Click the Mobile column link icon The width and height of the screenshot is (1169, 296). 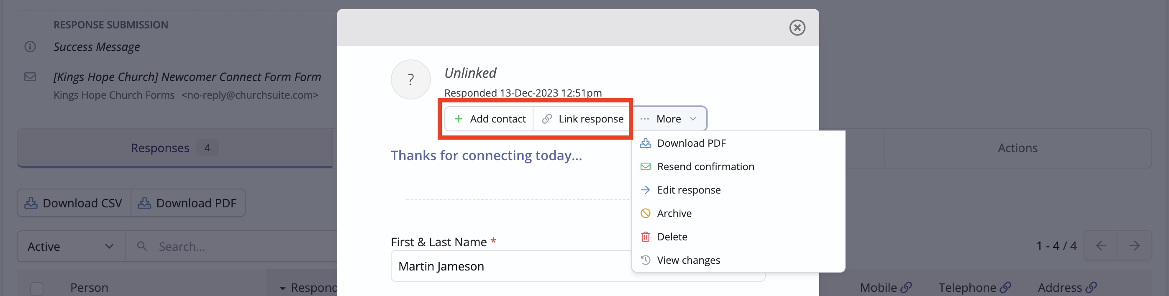tap(906, 287)
